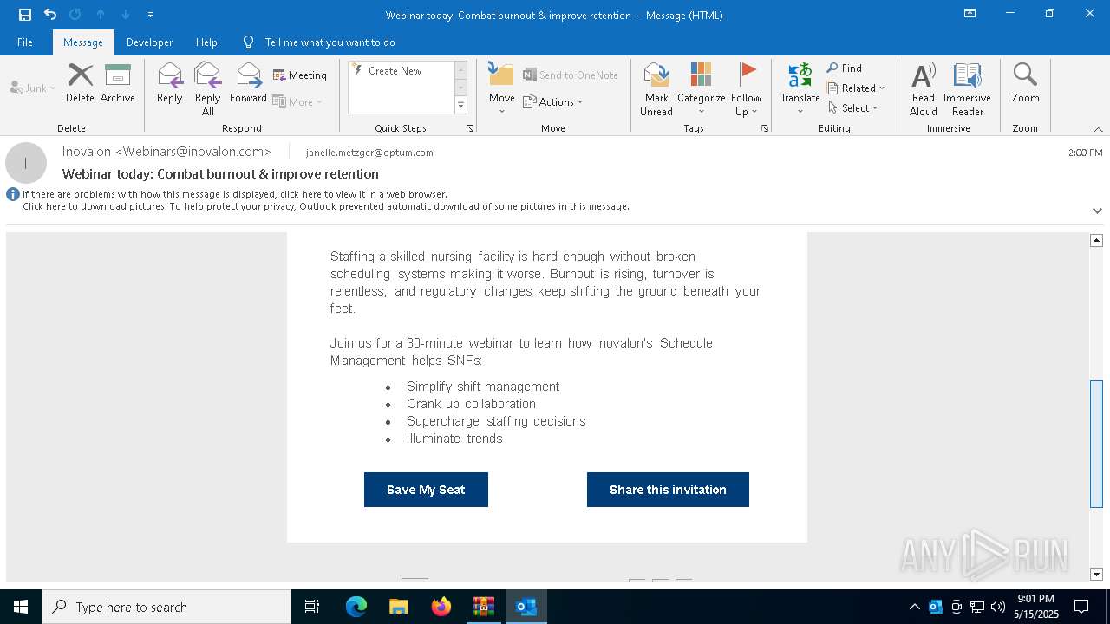Screen dimensions: 1110x624
Task: Click the Save My Seat button
Action: (x=426, y=490)
